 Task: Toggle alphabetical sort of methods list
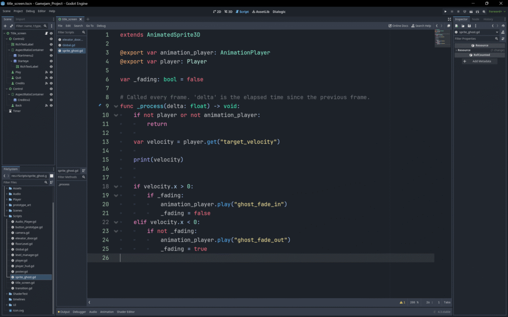[x=83, y=170]
